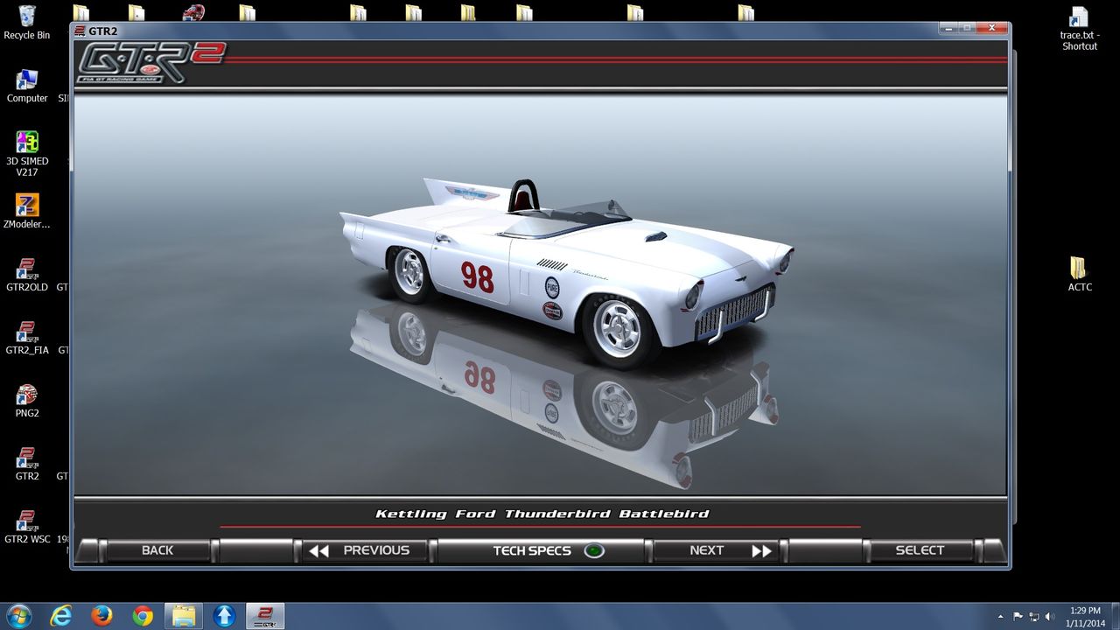
Task: Show hidden system tray icons
Action: coord(1000,616)
